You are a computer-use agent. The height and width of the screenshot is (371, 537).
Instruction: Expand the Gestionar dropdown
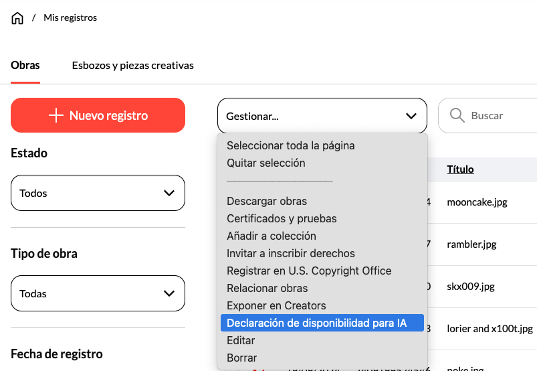pos(322,116)
